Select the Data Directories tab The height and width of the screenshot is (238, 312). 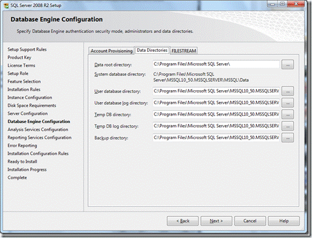[152, 50]
